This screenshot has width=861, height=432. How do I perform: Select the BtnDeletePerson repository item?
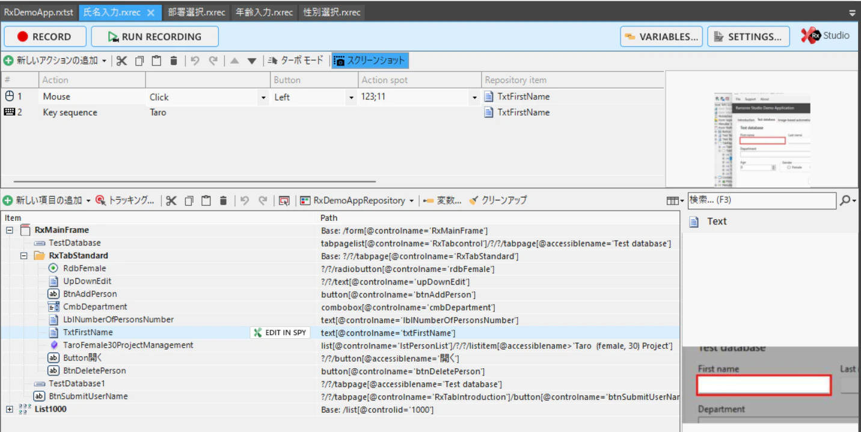(94, 371)
